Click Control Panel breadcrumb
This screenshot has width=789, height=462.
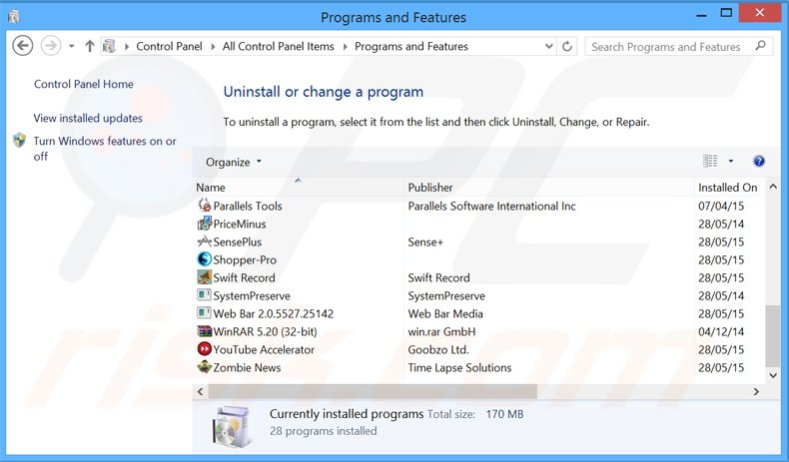169,46
